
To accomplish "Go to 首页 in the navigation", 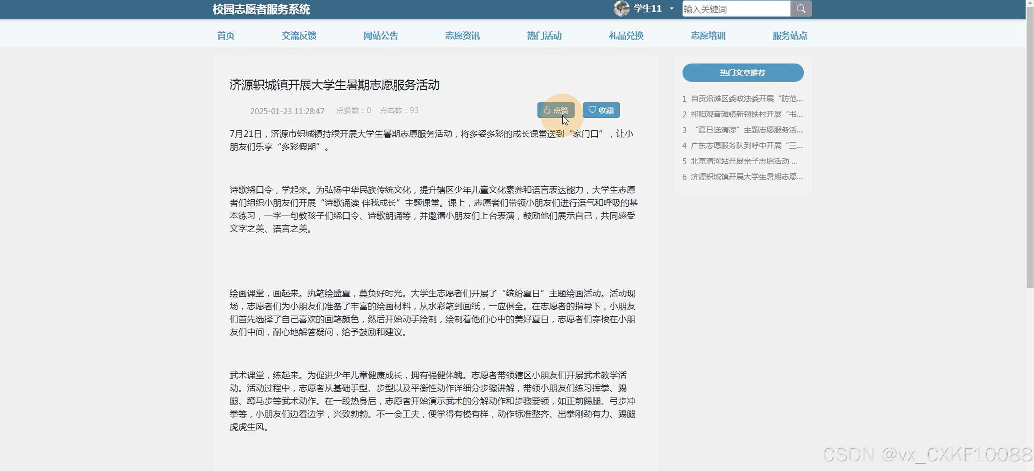I will tap(226, 36).
